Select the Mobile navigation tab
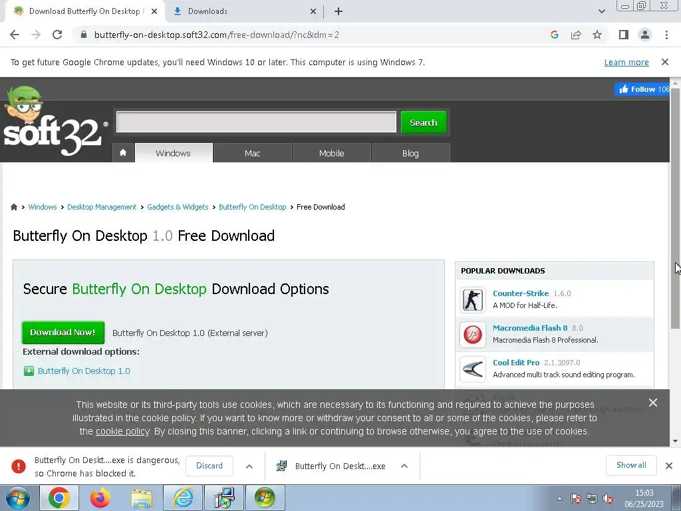 point(331,153)
